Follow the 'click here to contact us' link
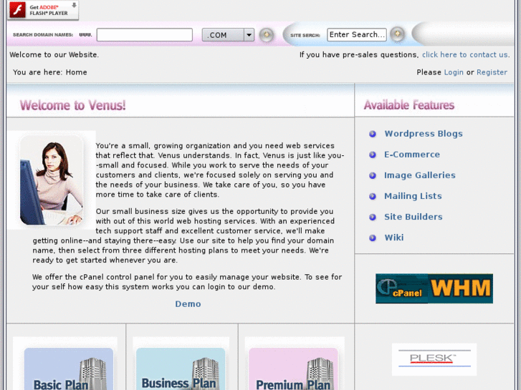Image resolution: width=521 pixels, height=390 pixels. click(465, 55)
